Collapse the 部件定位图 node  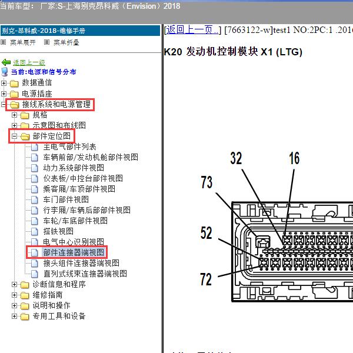click(x=14, y=136)
